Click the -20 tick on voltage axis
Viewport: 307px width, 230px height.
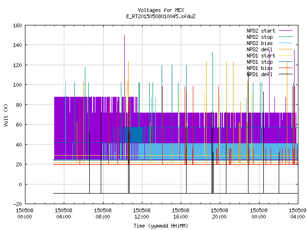[x=17, y=204]
